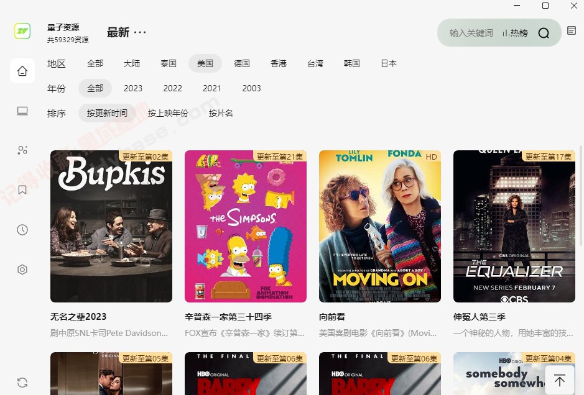The image size is (584, 395).
Task: Click the back-to-top arrow button
Action: (559, 380)
